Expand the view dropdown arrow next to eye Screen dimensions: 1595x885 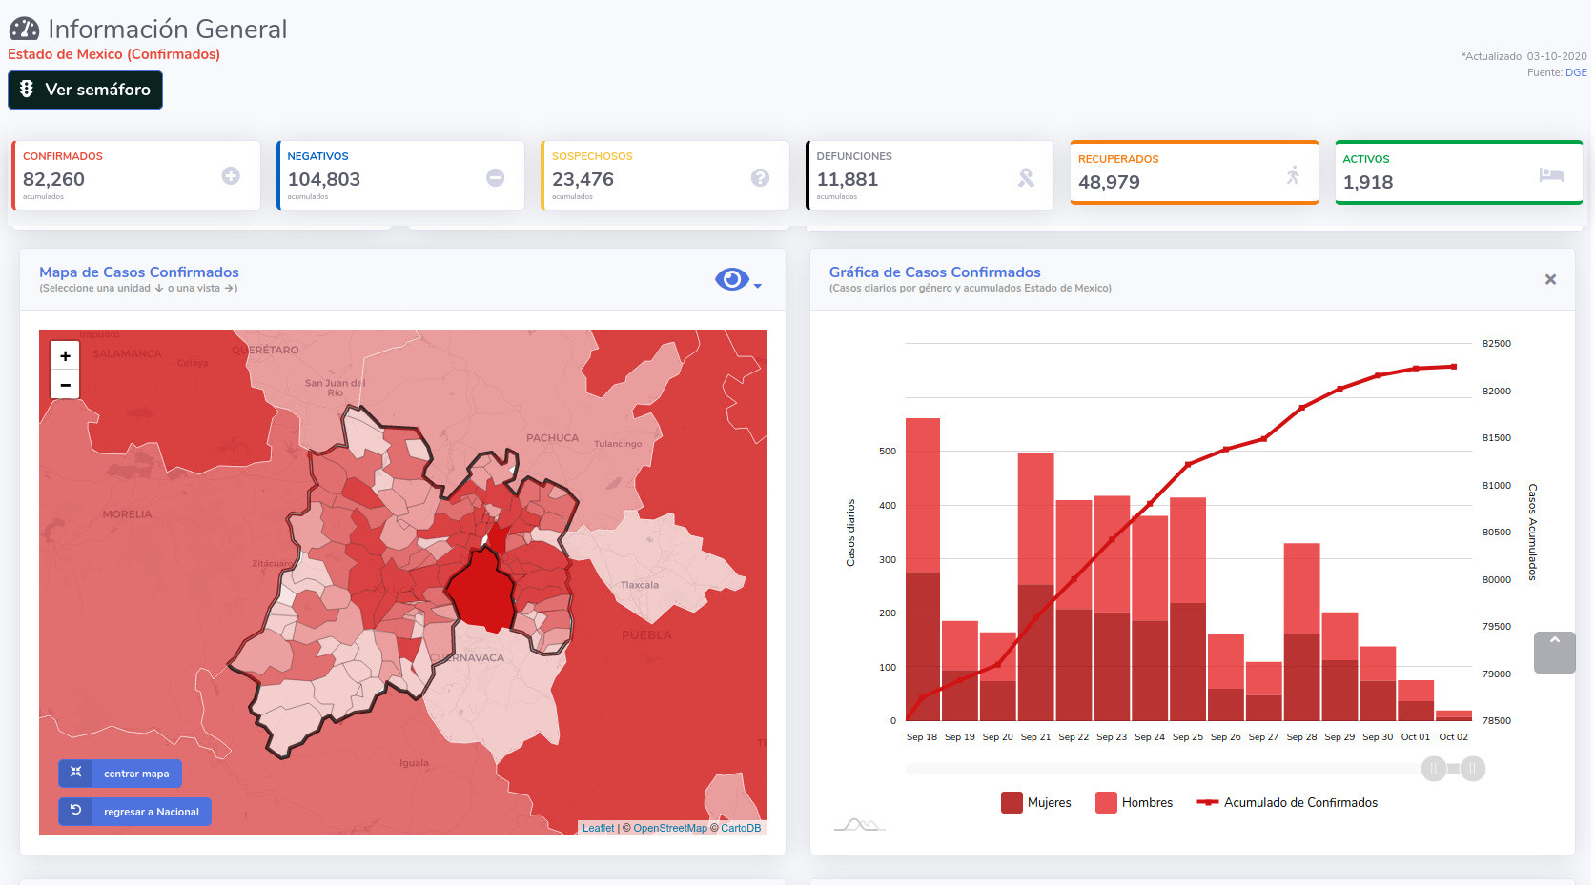tap(758, 286)
